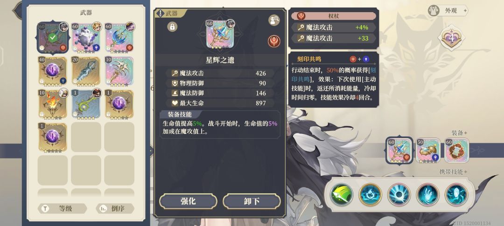
Task: Select the green slash skill icon
Action: [342, 194]
